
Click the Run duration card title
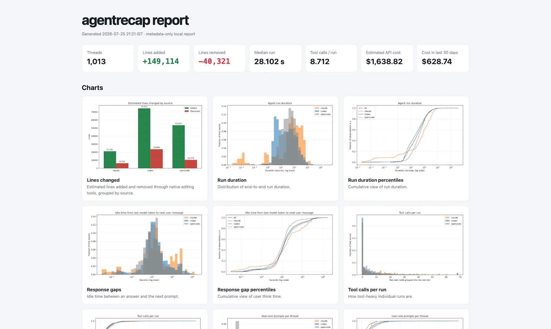(x=232, y=180)
